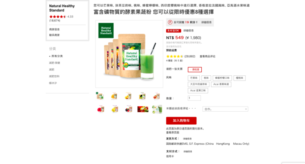Choose the 大豆牛奶绿茶味 flavor option
The height and width of the screenshot is (164, 305).
(198, 84)
